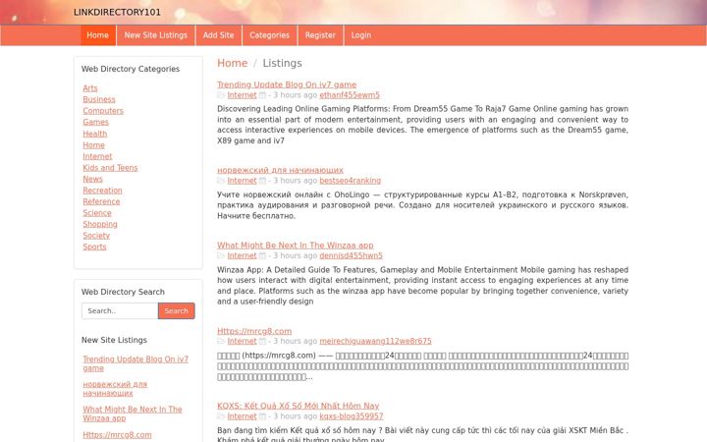
Task: Click the LINKDIRECTORY101 site title
Action: pos(117,12)
